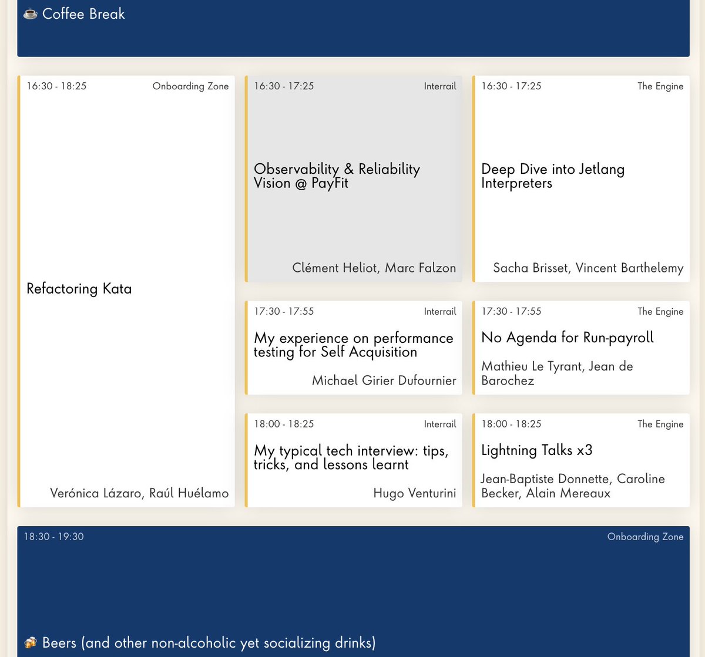
Task: Click speakers Mathieu Le Tyrant, Jean de Barochez
Action: point(557,373)
